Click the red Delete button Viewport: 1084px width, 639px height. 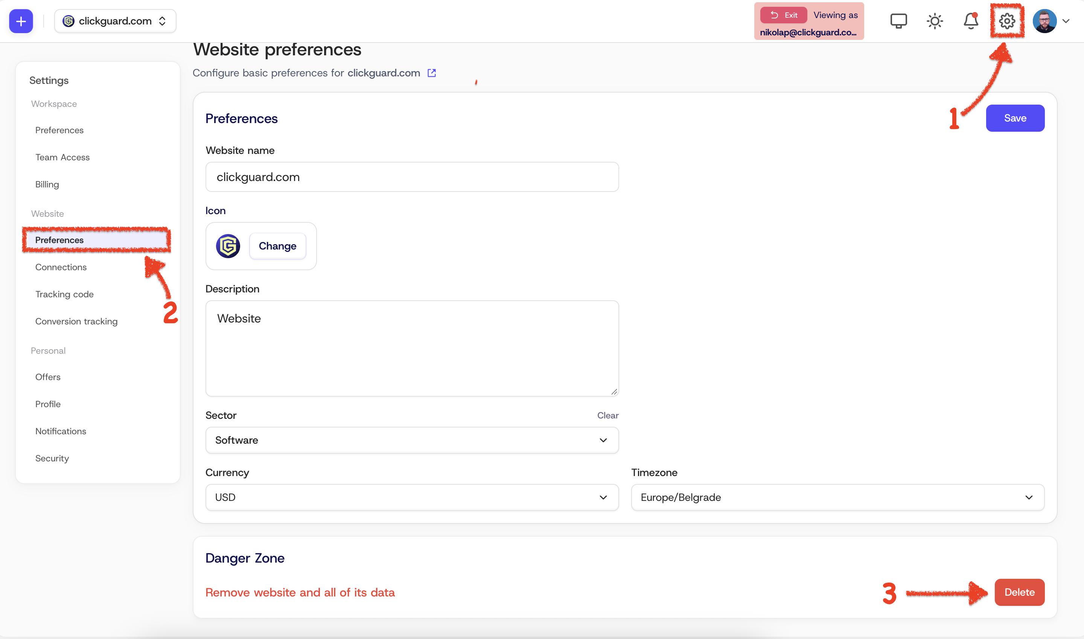tap(1019, 592)
